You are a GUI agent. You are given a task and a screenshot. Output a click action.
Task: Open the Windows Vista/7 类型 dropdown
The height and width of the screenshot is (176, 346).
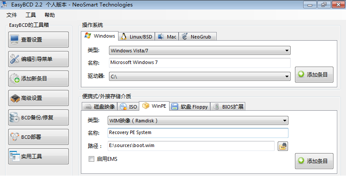[200, 51]
